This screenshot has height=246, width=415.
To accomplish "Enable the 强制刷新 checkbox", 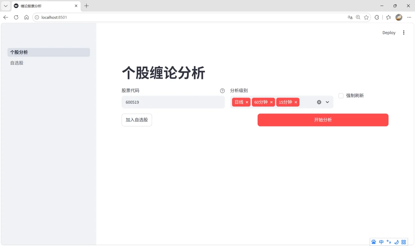I will 341,96.
